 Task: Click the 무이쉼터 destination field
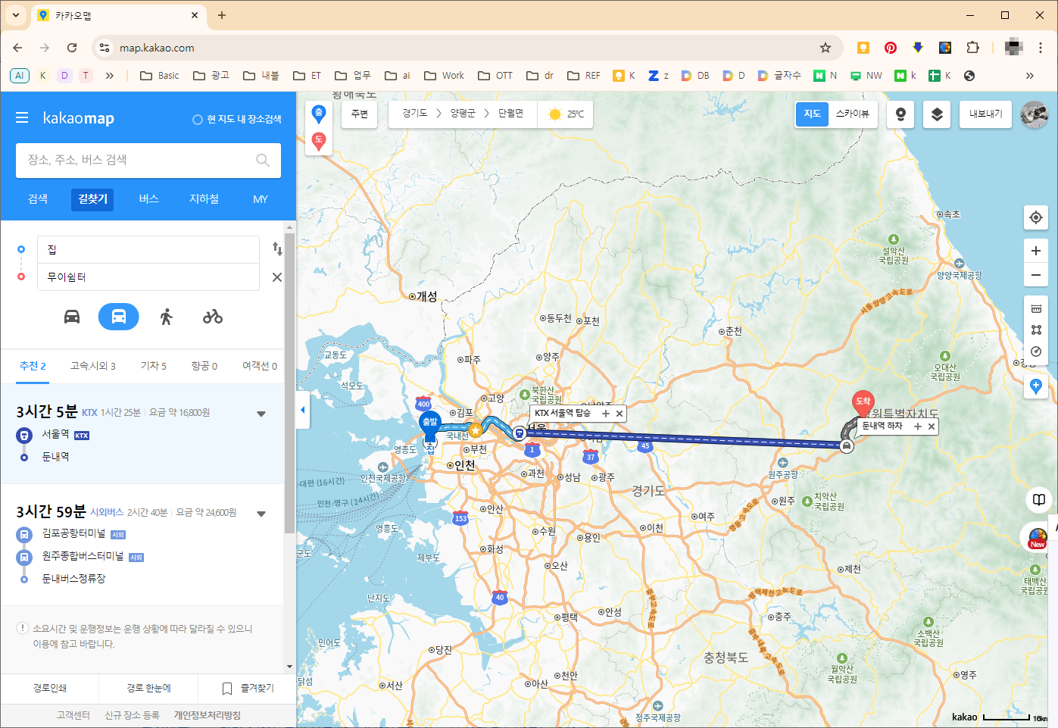[x=148, y=277]
